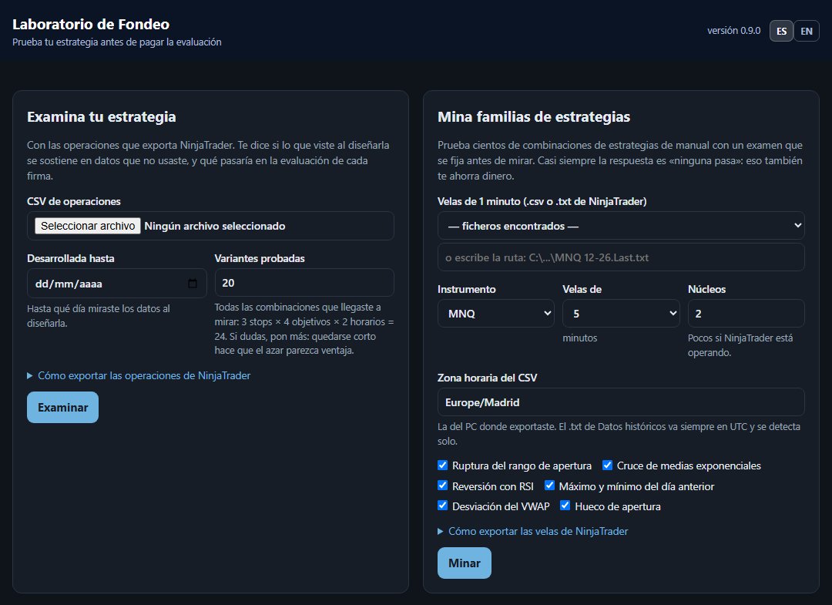This screenshot has height=605, width=832.
Task: Start mining with the Minar button
Action: pyautogui.click(x=465, y=563)
